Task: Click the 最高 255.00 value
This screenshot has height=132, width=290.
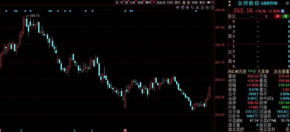Action: [x=284, y=81]
